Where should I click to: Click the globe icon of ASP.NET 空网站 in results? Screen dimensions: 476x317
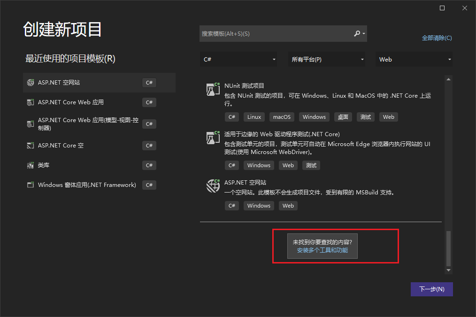point(213,186)
